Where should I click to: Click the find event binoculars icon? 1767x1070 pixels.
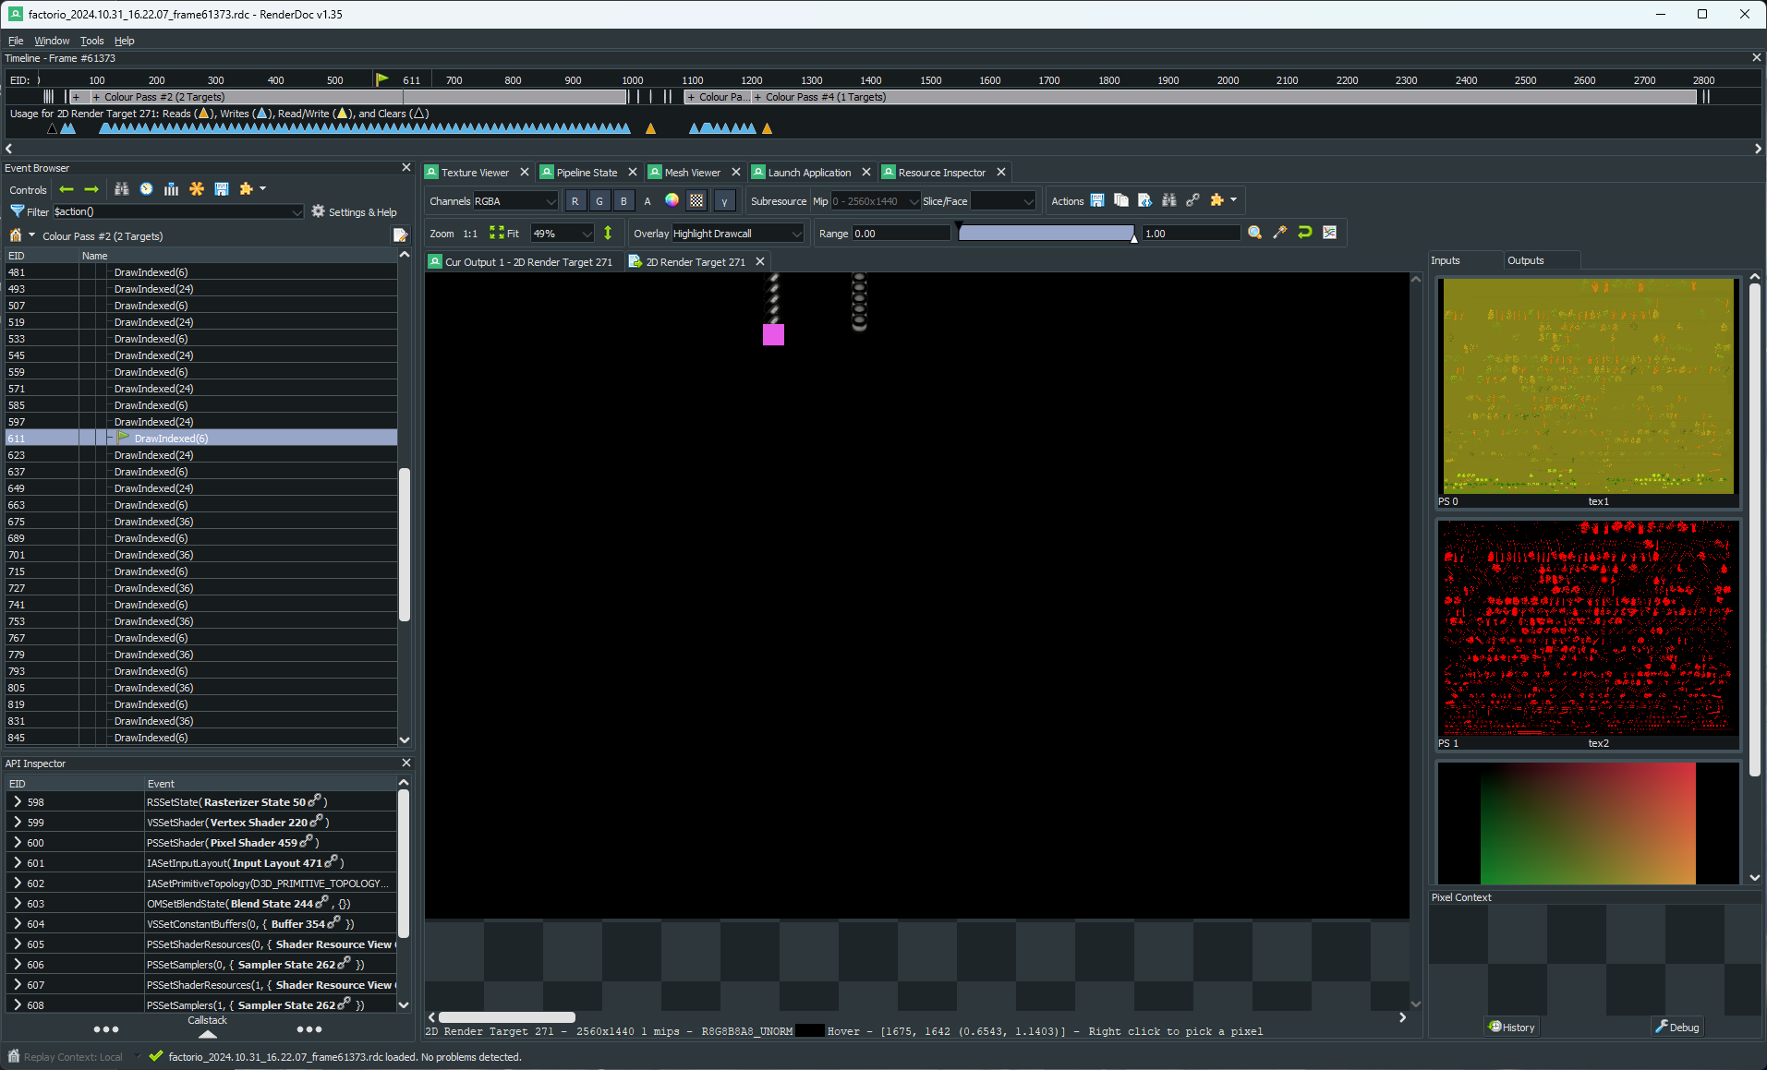pos(121,189)
